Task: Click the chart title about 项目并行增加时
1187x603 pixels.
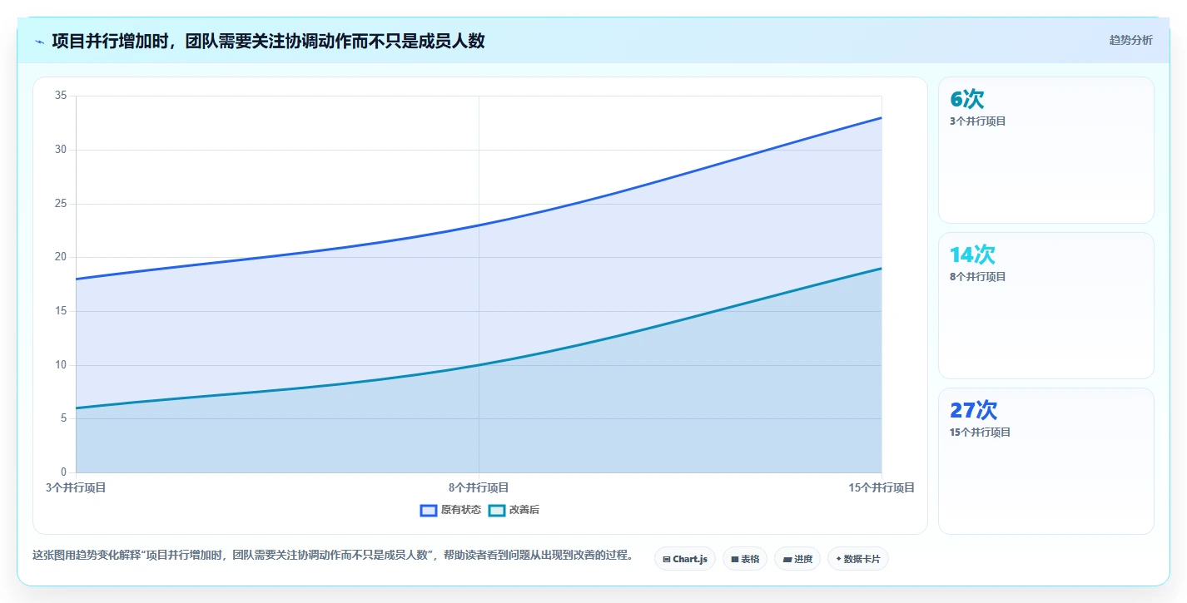Action: click(268, 41)
